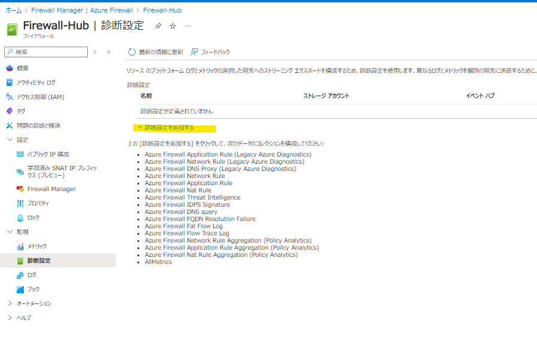Click the up-down arrows beside the search box
The image size is (537, 353).
pos(95,52)
